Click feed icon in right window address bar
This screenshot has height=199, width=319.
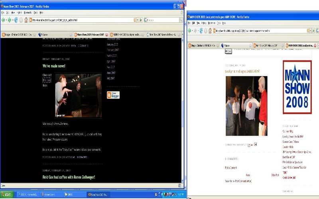pos(308,31)
